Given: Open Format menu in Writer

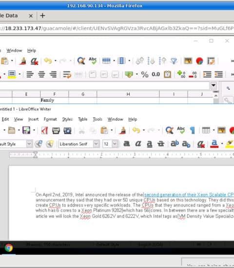Looking at the screenshot, I should pos(50,119).
